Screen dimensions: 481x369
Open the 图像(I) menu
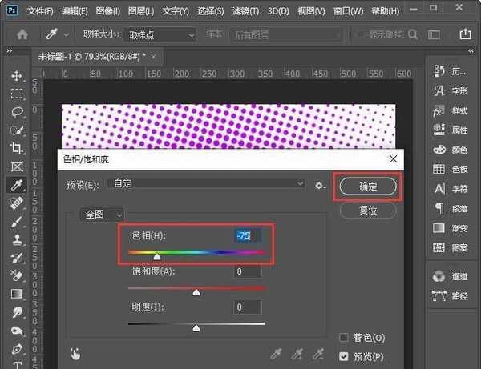pyautogui.click(x=106, y=12)
